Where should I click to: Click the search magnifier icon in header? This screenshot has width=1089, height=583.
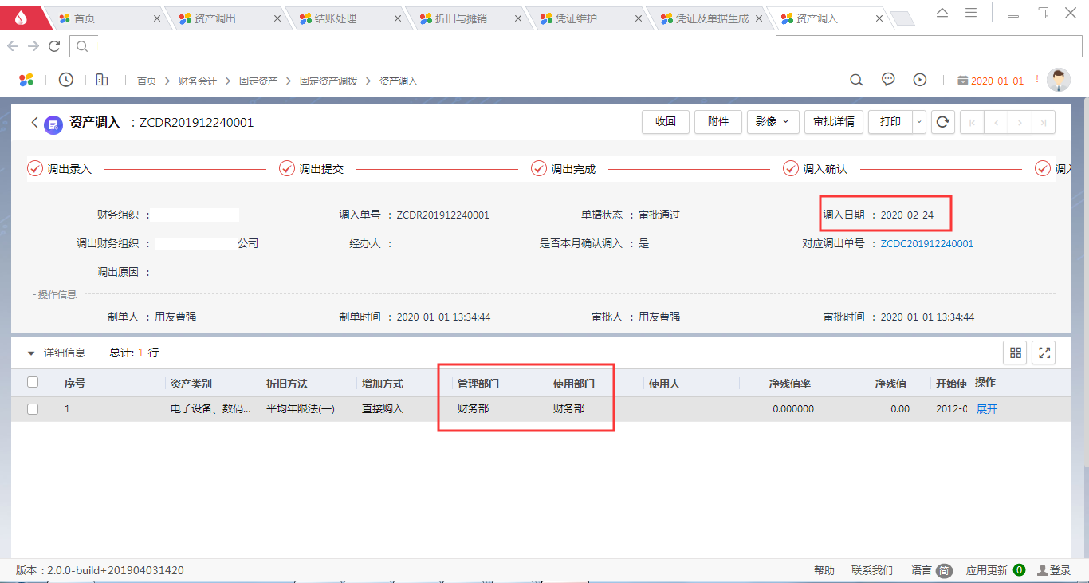pyautogui.click(x=856, y=80)
